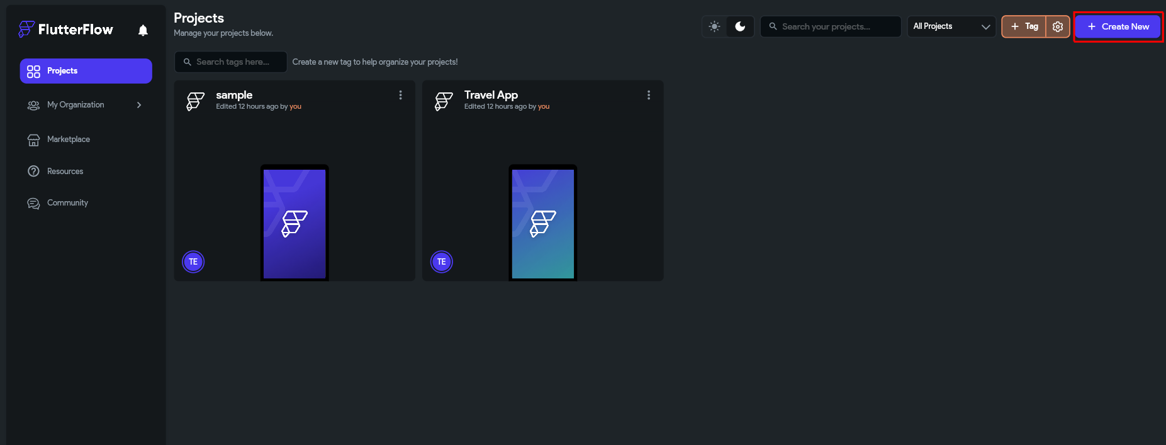Click the FlutterFlow logo in sidebar
The height and width of the screenshot is (445, 1166).
tap(66, 30)
